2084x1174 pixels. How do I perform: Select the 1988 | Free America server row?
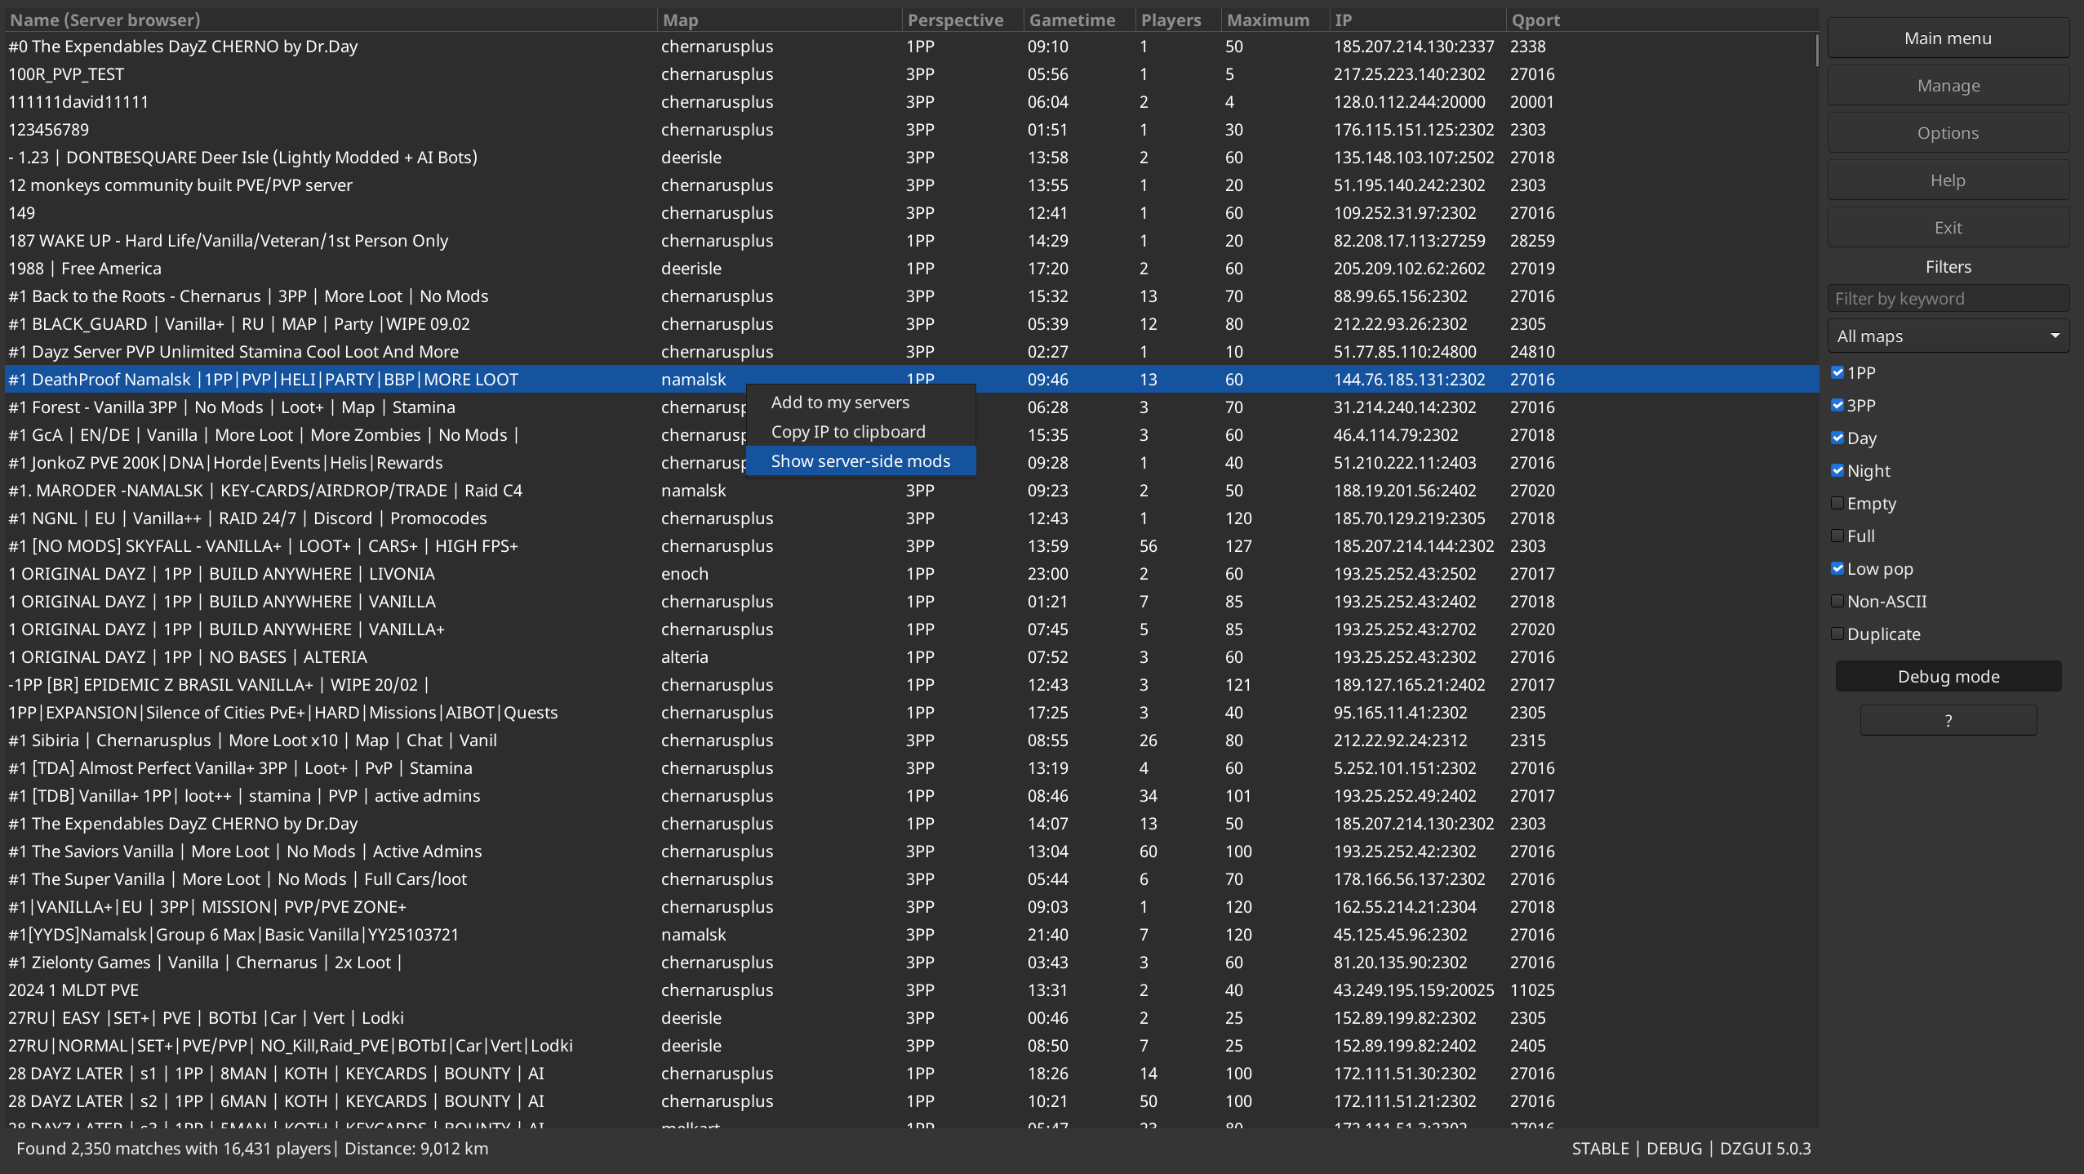click(912, 269)
